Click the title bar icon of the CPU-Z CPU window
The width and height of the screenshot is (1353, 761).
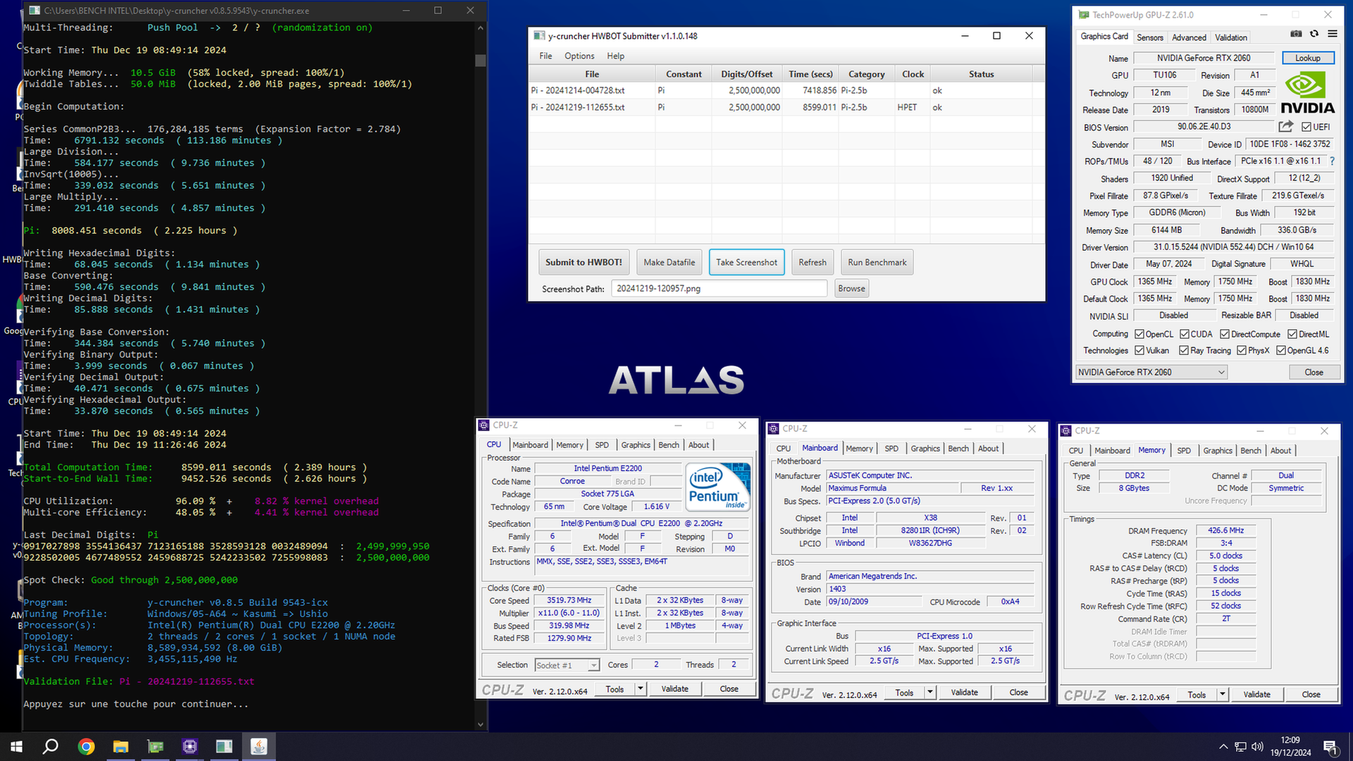483,425
